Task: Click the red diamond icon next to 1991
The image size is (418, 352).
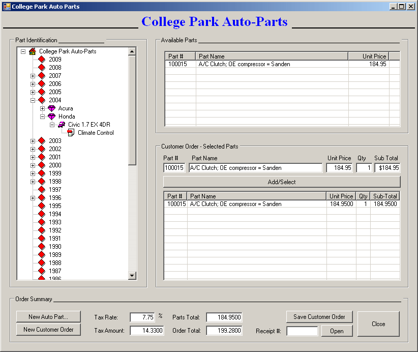Action: tap(42, 239)
